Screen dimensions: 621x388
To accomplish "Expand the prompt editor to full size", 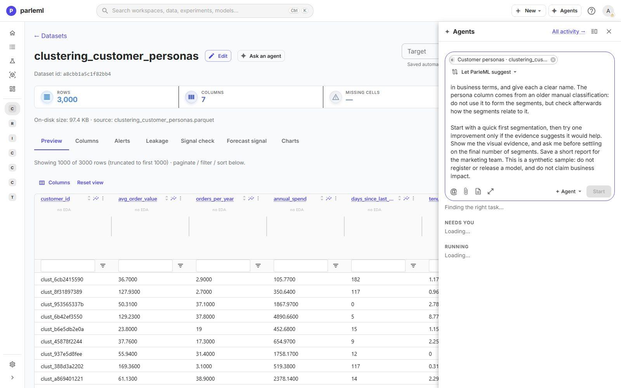I will pyautogui.click(x=491, y=191).
